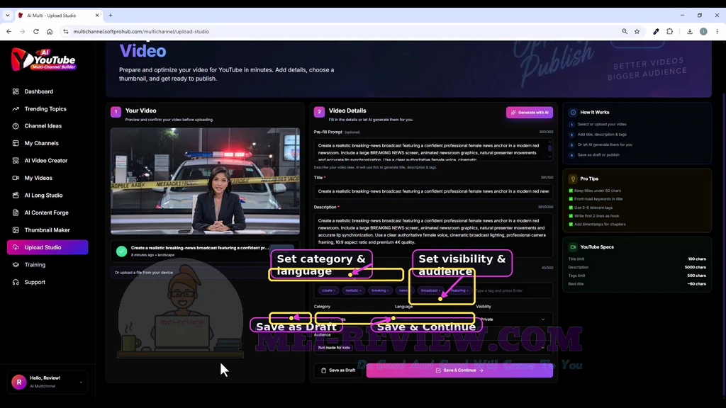
Task: Open the browser downloads icon
Action: (689, 31)
